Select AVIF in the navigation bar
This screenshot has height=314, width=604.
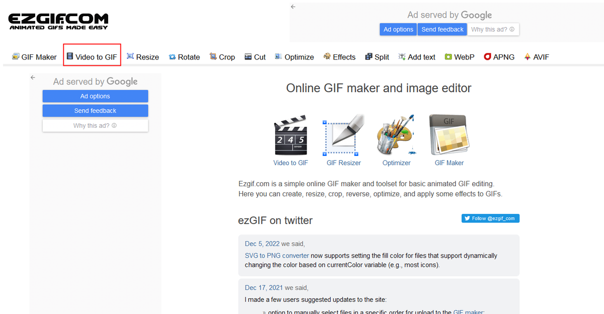tap(537, 57)
